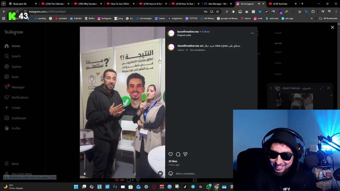Switch to the Yassine El had tab
Screen dimensions: 340x191
(153, 4)
